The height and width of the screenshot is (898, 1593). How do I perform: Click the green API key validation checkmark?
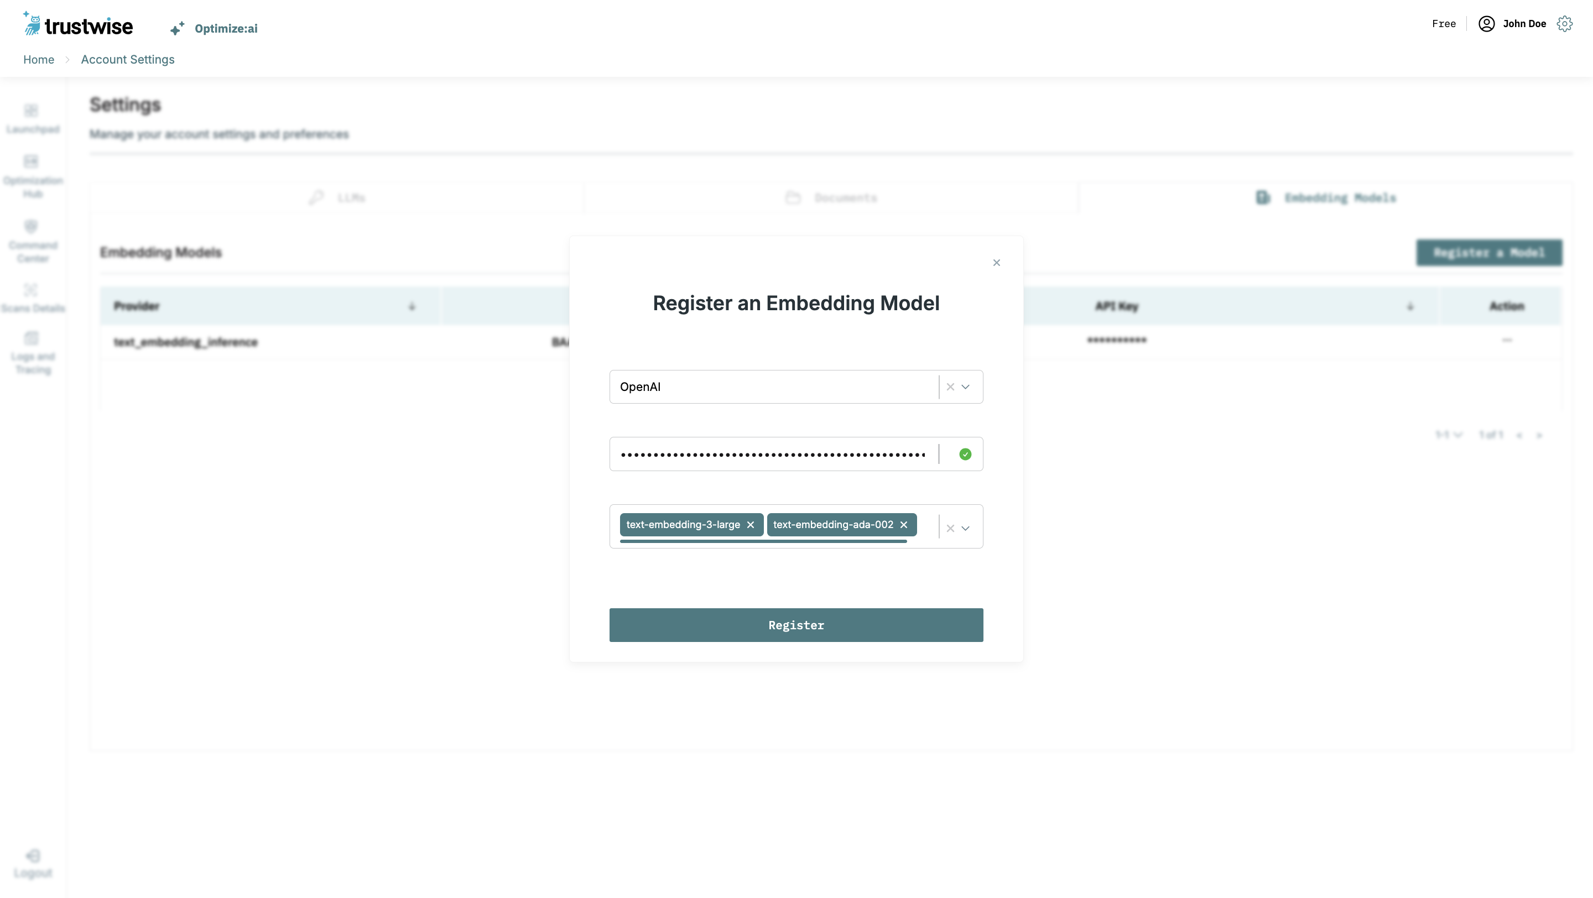pos(965,455)
